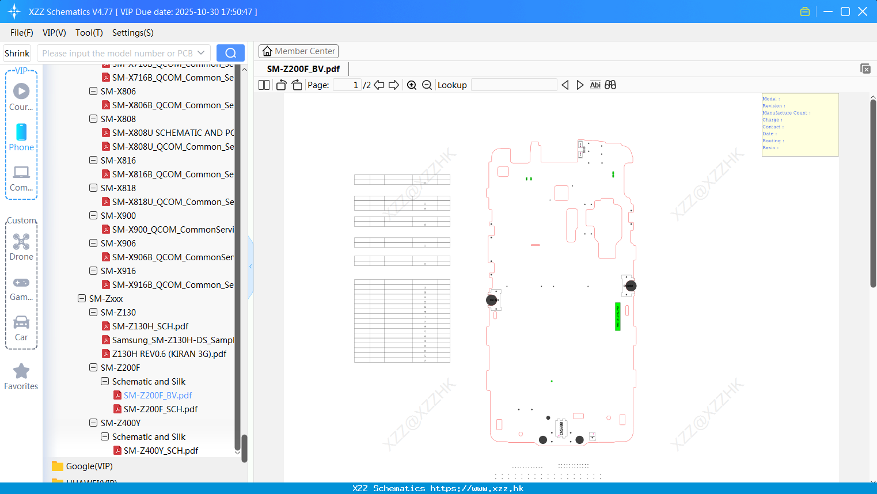Rotate the page clockwise

297,85
